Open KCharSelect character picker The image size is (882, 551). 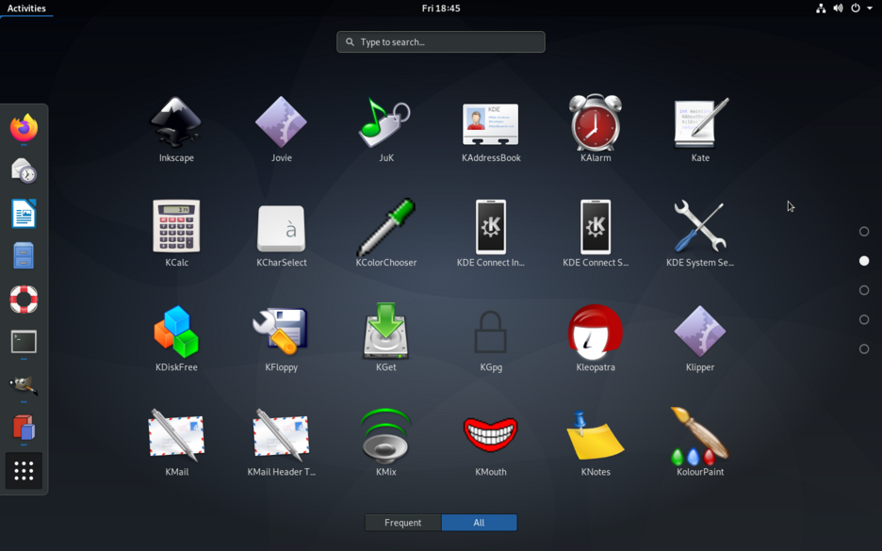[281, 234]
